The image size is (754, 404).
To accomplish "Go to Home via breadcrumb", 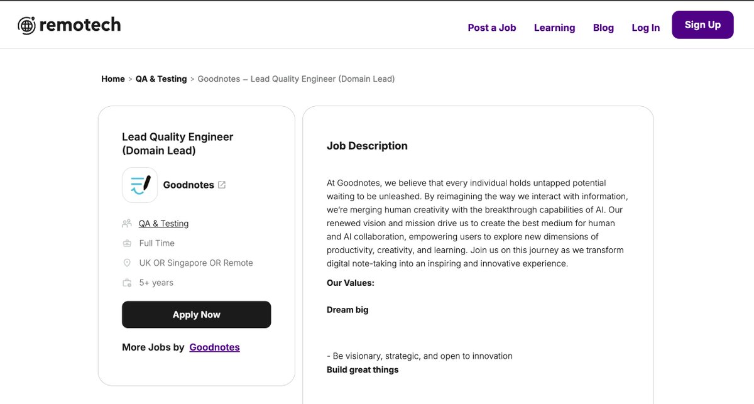I will point(113,79).
